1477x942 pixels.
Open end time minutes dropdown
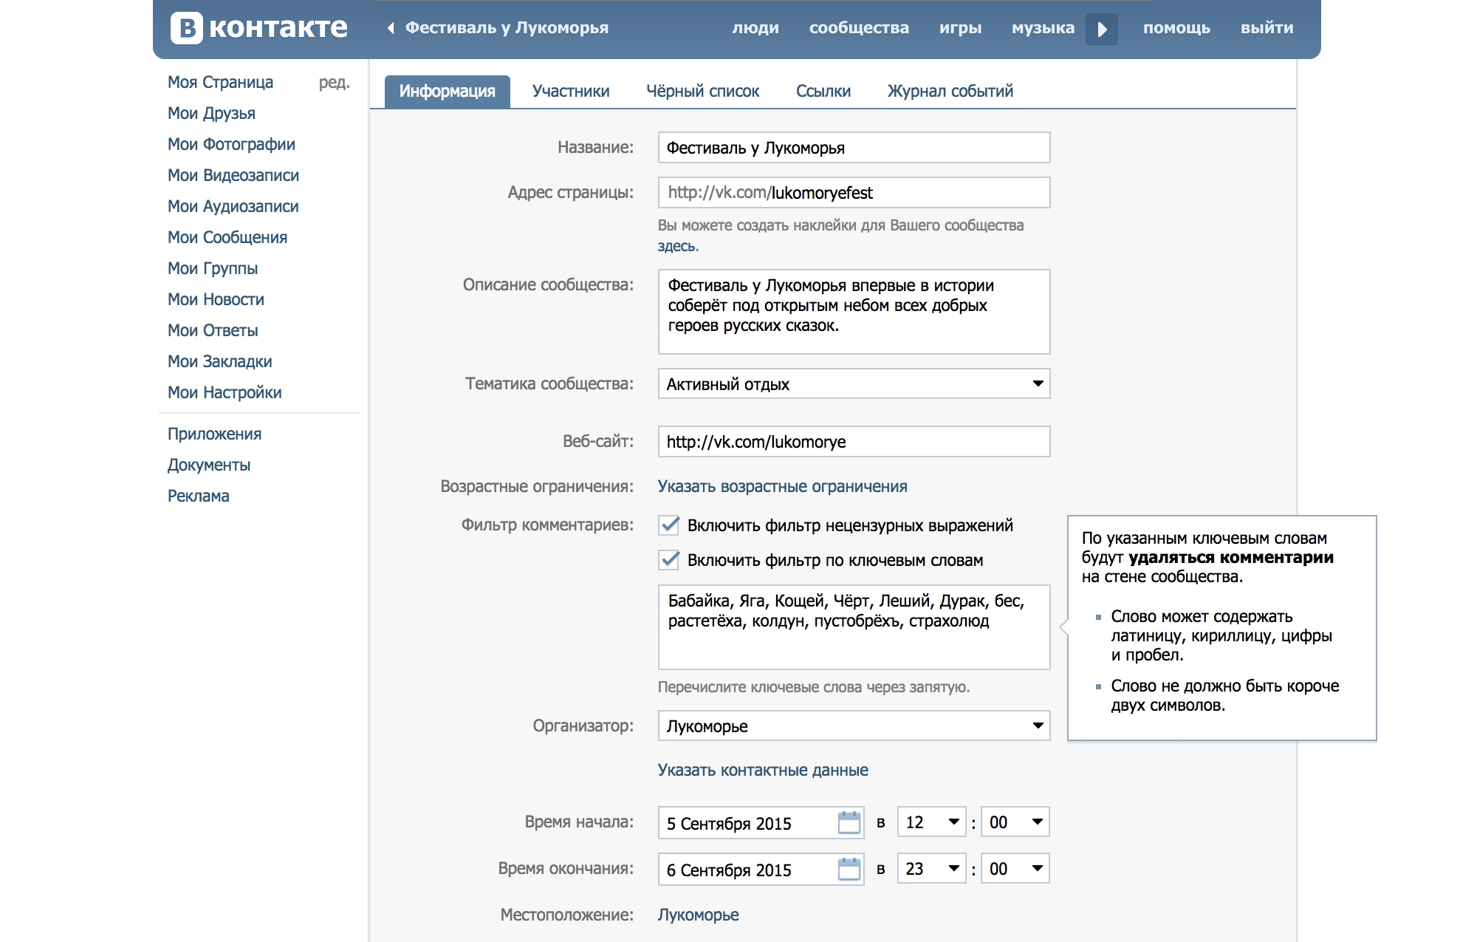click(1015, 869)
